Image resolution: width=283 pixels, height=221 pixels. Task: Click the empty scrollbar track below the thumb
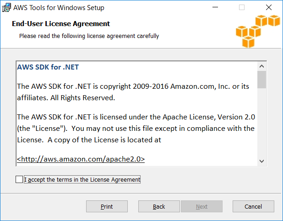point(261,123)
